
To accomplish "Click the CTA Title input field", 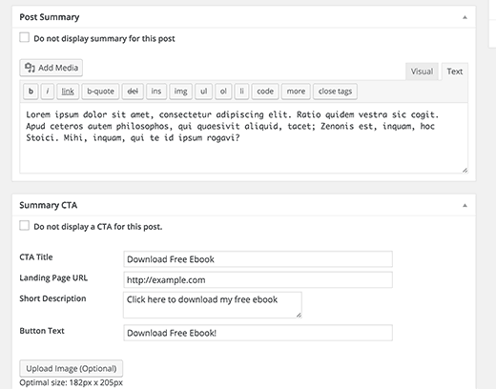I will point(258,259).
